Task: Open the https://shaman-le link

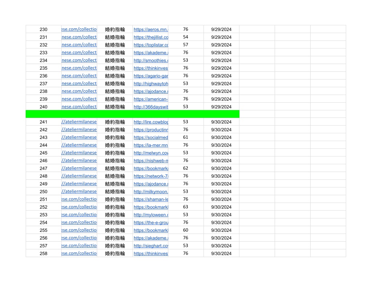Action: [151, 199]
